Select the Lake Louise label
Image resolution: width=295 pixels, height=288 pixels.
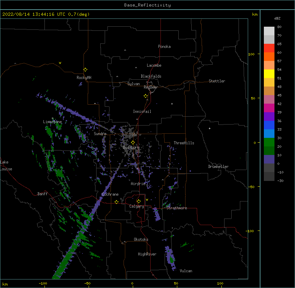tap(6, 166)
